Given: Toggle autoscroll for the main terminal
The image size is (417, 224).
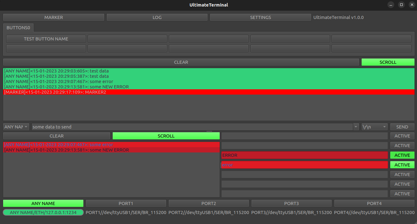Looking at the screenshot, I should pos(388,62).
